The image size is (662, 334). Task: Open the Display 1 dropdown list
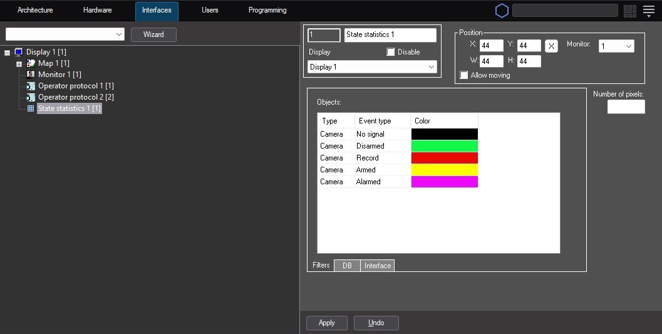point(372,67)
